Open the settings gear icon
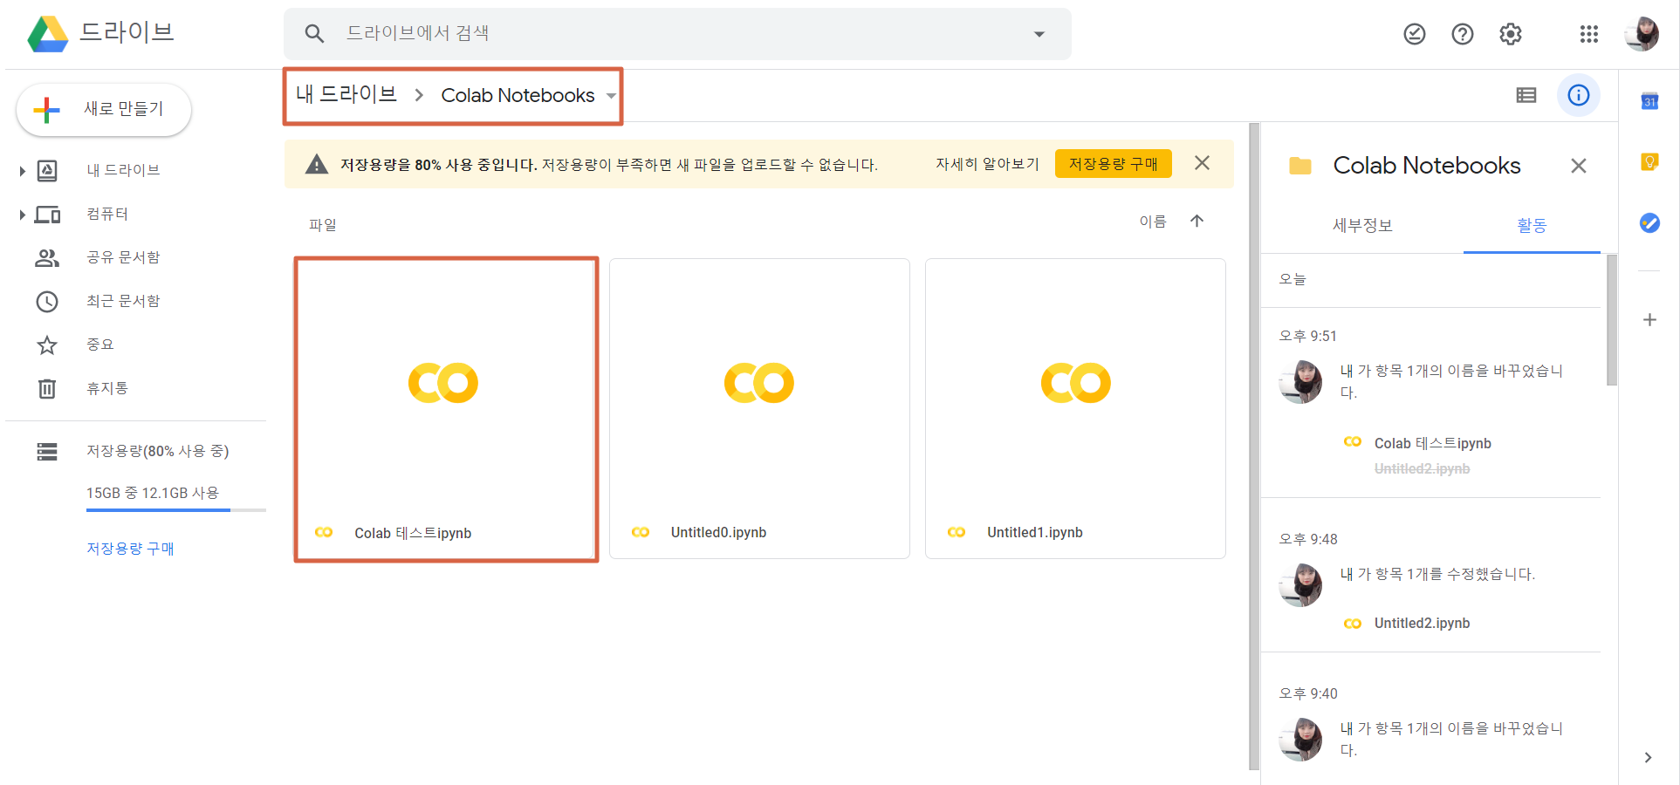Viewport: 1680px width, 785px height. (1511, 34)
